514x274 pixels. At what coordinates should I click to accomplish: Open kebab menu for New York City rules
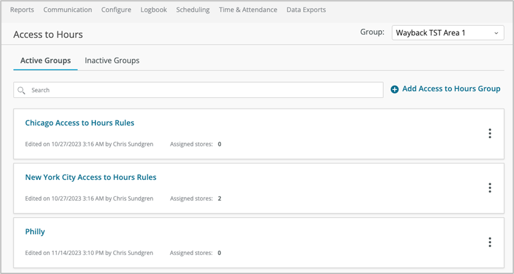click(x=489, y=188)
